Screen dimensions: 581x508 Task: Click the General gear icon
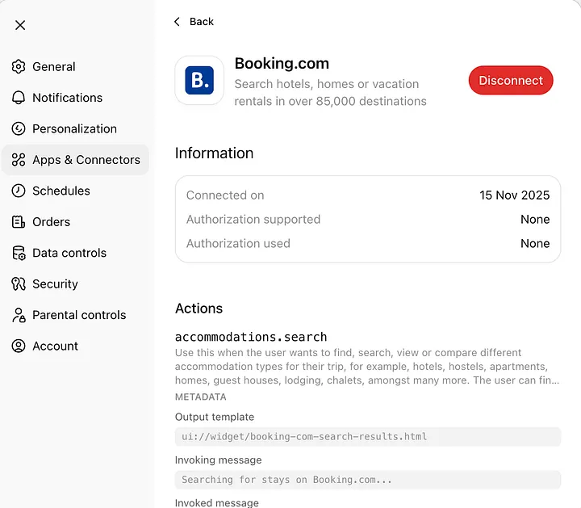19,67
